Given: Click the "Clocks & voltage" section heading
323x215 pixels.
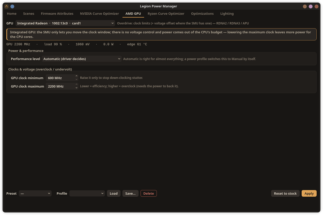Looking at the screenshot, I should (x=40, y=69).
